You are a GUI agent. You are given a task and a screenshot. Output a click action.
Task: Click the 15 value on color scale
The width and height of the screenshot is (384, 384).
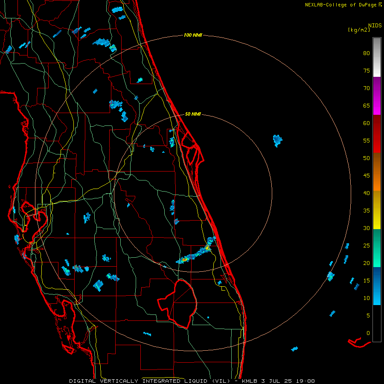pyautogui.click(x=367, y=281)
